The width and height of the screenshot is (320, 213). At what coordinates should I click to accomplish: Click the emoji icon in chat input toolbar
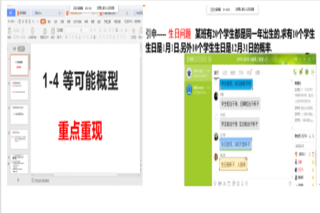(x=214, y=183)
